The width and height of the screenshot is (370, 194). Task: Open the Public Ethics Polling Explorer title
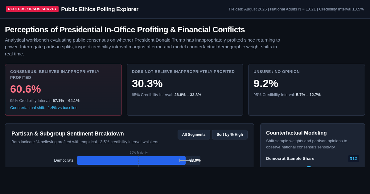coord(100,9)
